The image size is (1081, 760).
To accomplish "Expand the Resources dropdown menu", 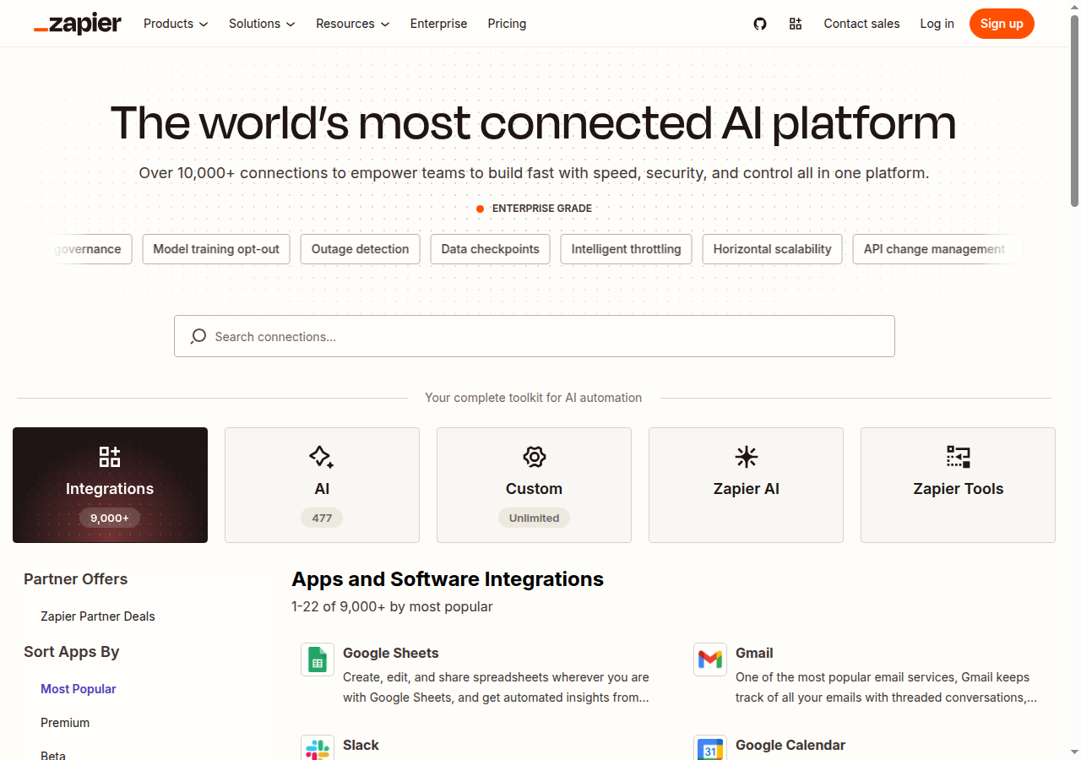I will click(x=353, y=24).
